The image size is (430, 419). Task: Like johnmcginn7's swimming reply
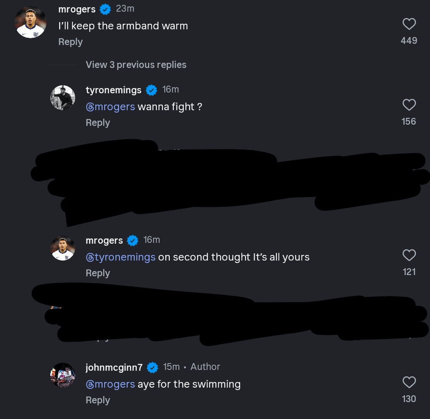(x=409, y=382)
